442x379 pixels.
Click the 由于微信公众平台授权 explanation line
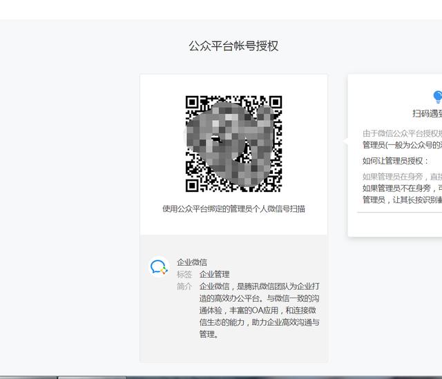click(x=402, y=133)
